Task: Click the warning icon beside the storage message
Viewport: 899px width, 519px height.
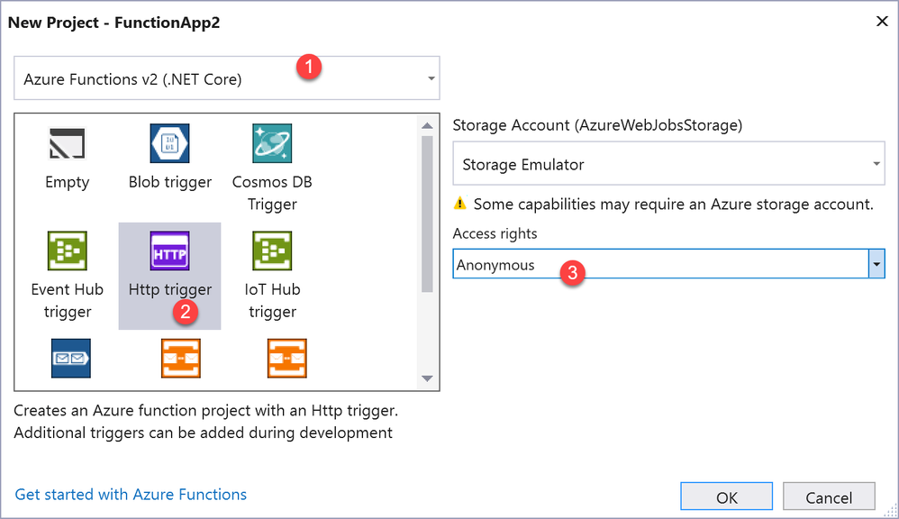Action: point(460,204)
